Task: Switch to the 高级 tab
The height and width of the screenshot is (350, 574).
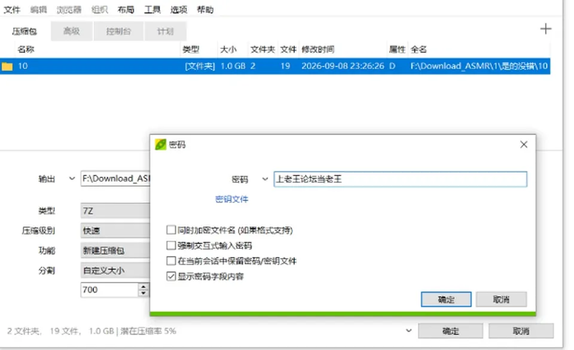Action: coord(71,31)
